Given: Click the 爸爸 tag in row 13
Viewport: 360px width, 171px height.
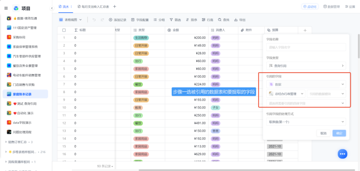Looking at the screenshot, I should click(215, 131).
